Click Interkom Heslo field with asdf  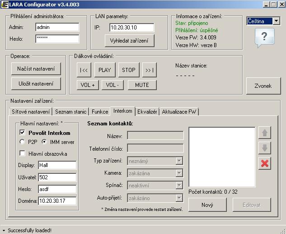57,189
